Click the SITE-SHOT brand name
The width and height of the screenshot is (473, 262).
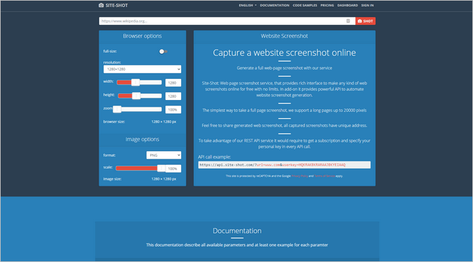tap(116, 5)
